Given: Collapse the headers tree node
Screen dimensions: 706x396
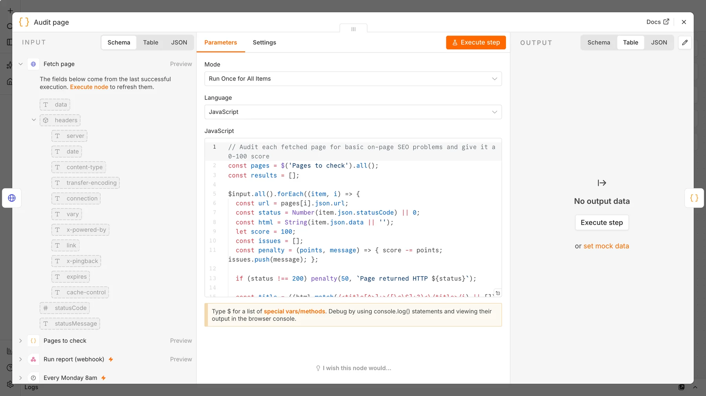Looking at the screenshot, I should (x=34, y=120).
